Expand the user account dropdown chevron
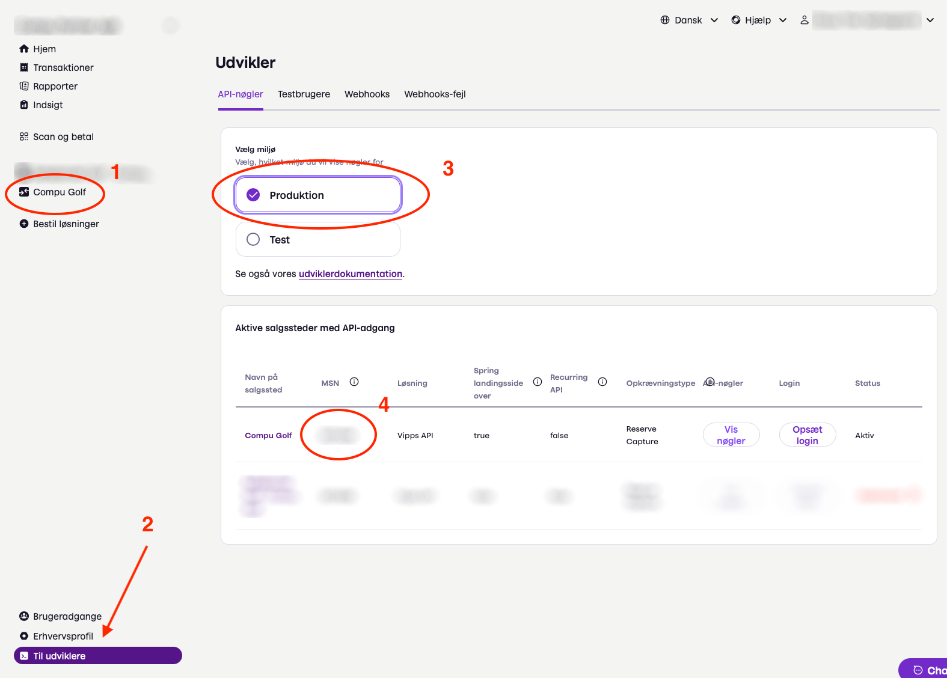Screen dimensions: 947x678 pyautogui.click(x=930, y=20)
